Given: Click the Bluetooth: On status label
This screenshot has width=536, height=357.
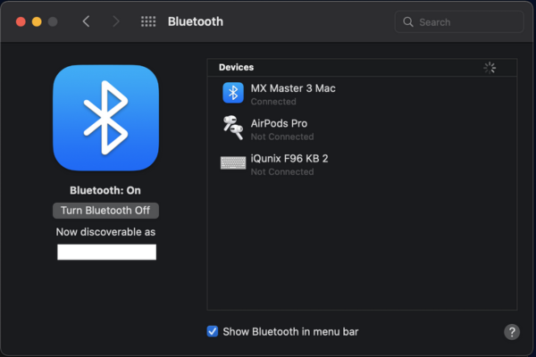Looking at the screenshot, I should pos(105,190).
